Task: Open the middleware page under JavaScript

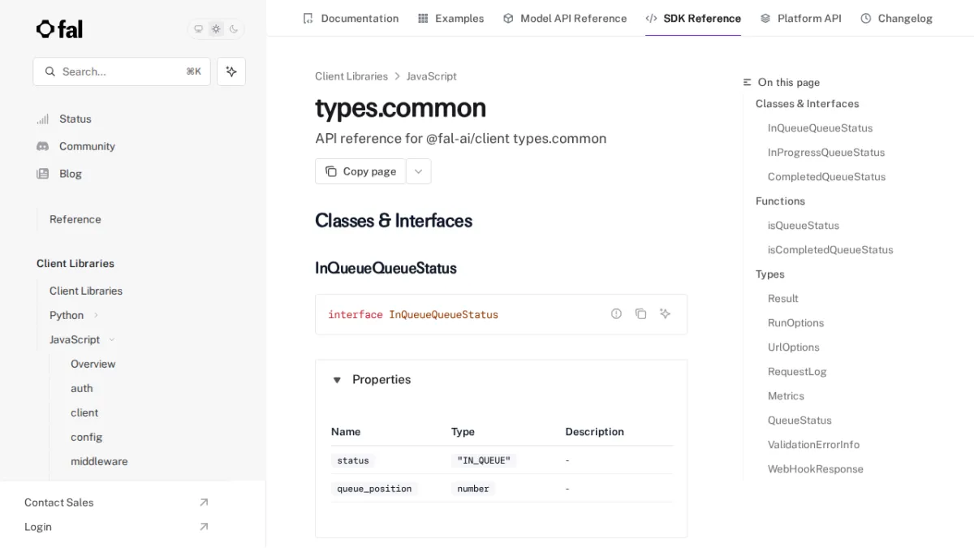Action: coord(99,461)
